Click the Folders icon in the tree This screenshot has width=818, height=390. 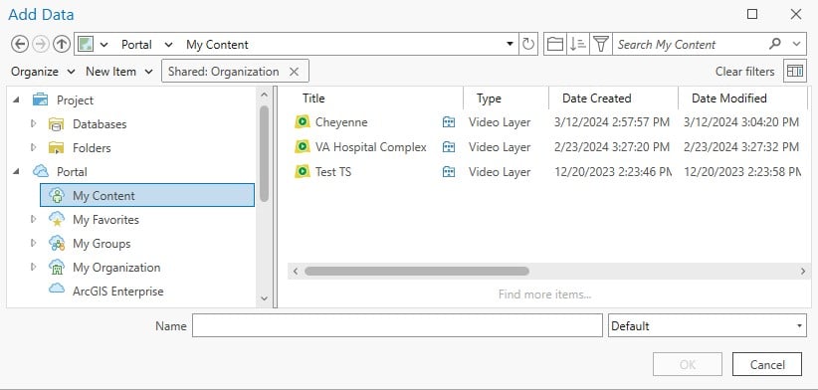click(56, 147)
